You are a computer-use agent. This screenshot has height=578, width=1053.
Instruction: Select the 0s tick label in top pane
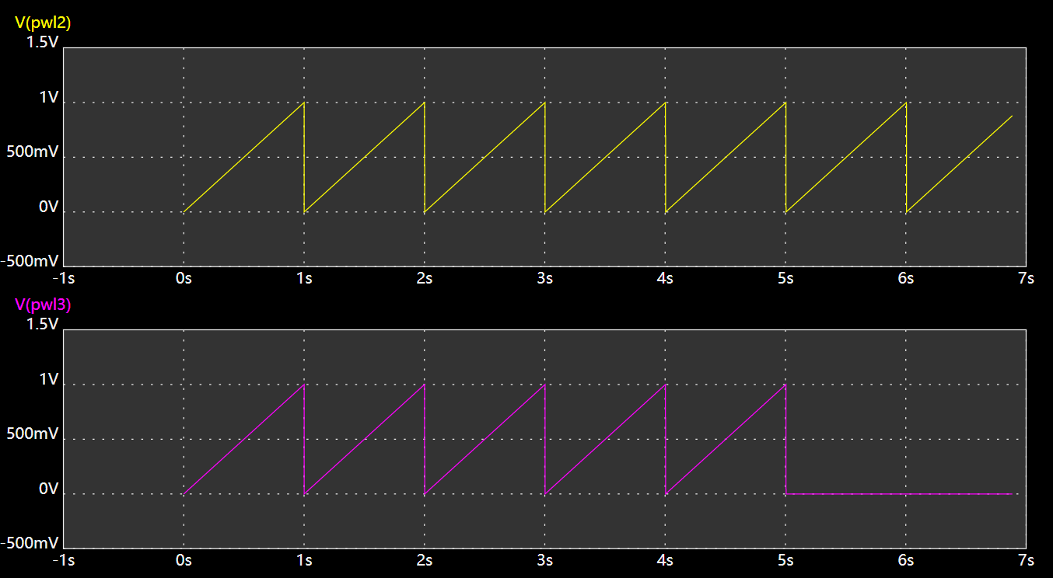click(184, 278)
